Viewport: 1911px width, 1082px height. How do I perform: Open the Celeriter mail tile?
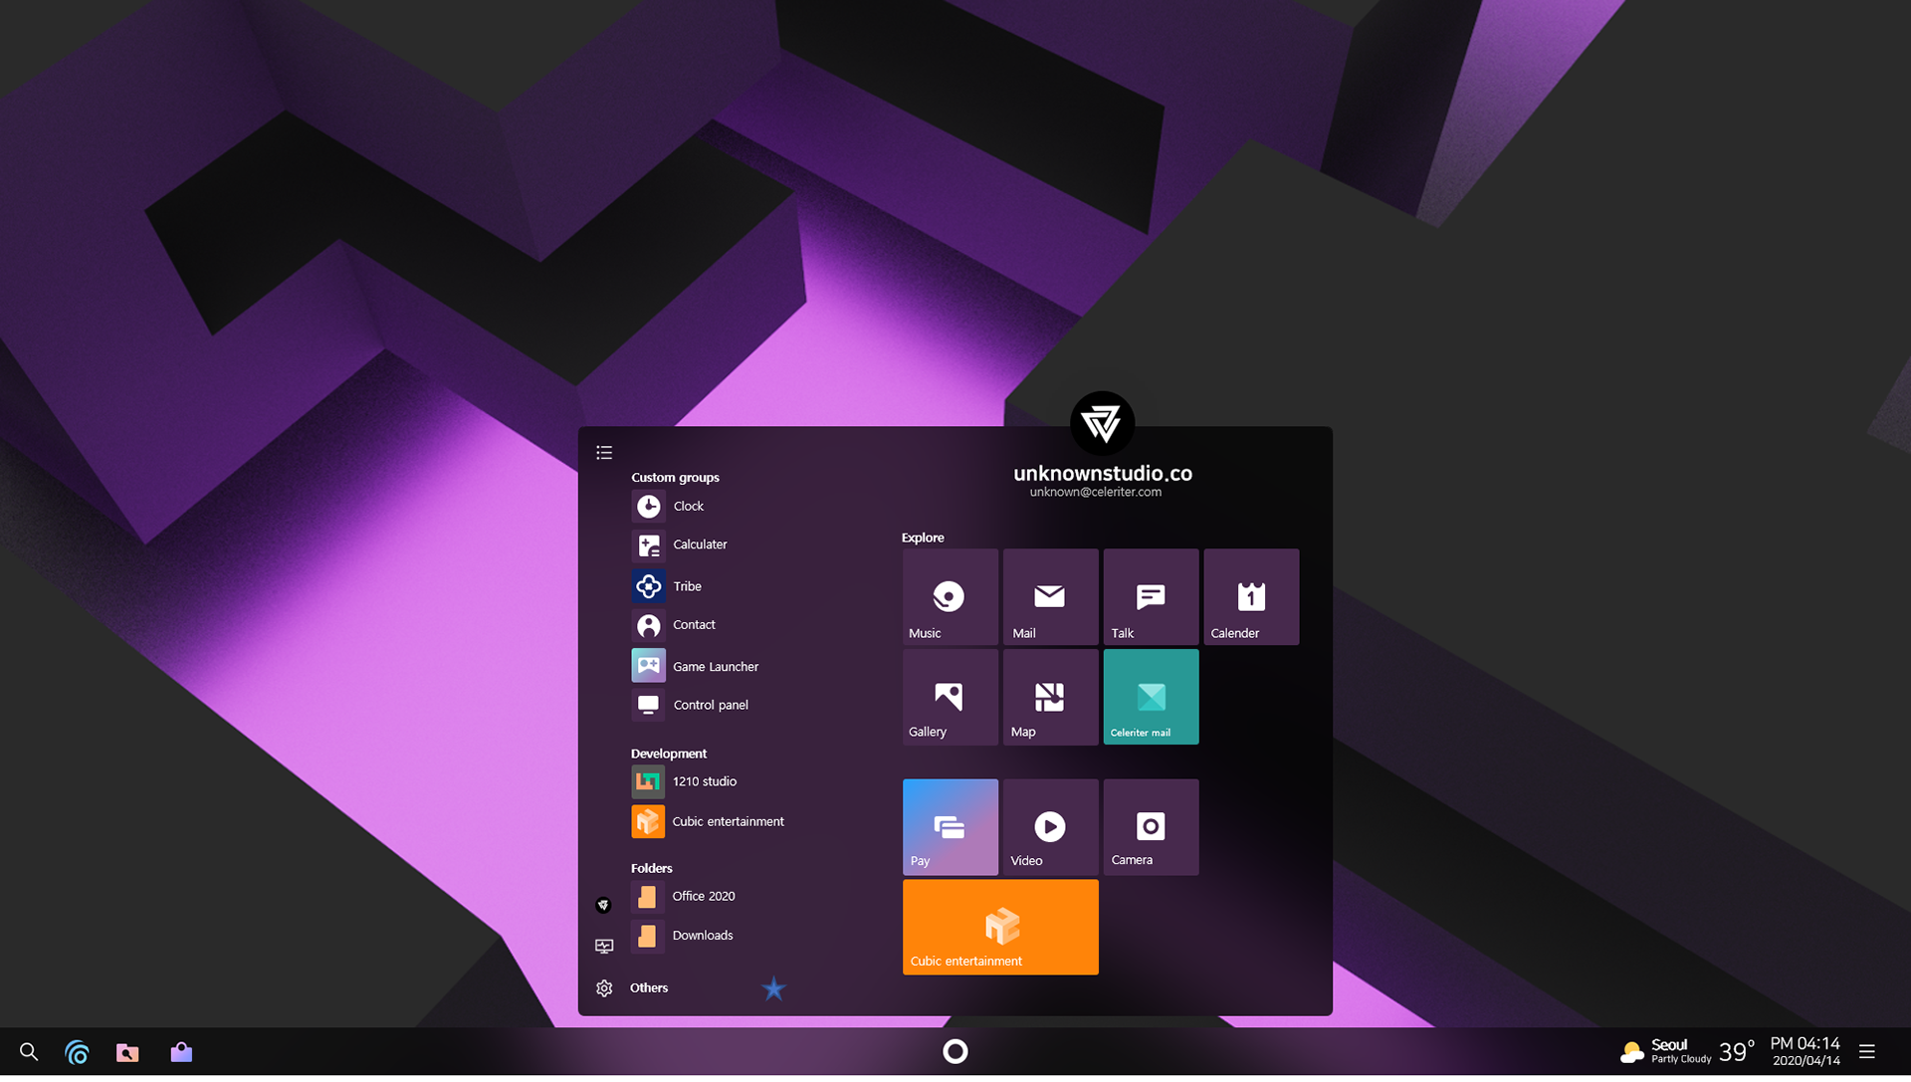1151,697
